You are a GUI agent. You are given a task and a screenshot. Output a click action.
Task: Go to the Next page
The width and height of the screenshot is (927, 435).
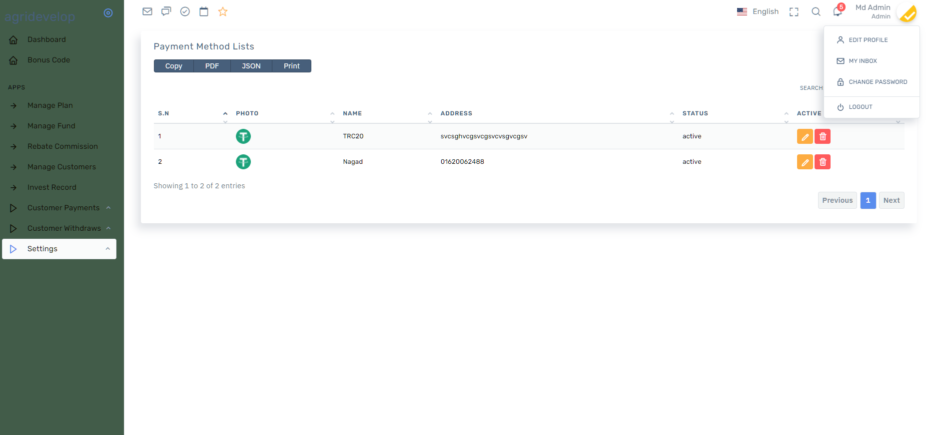click(891, 200)
